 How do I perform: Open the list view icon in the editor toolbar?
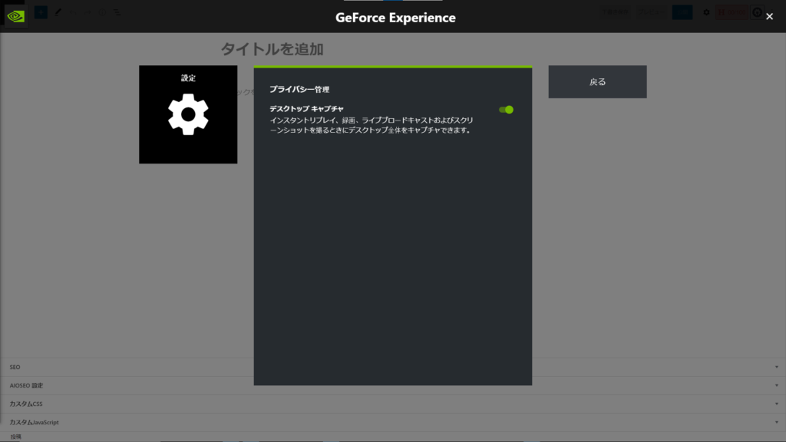117,12
